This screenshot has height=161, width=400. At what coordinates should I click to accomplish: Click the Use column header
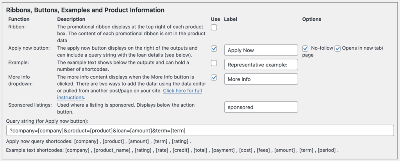(x=215, y=19)
